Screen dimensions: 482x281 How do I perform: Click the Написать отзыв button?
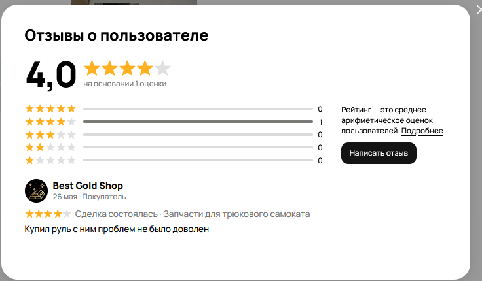pos(379,153)
